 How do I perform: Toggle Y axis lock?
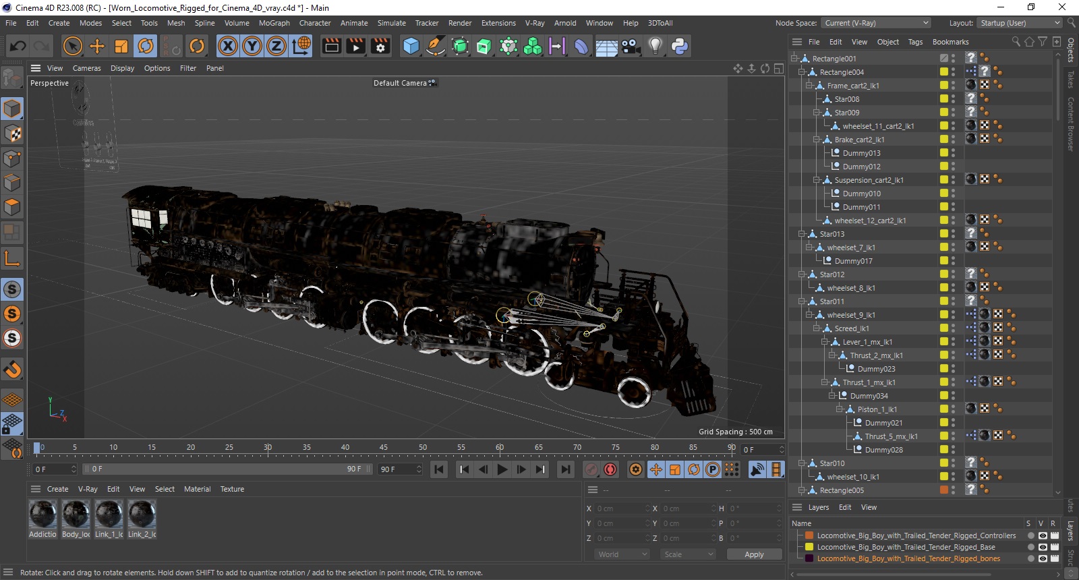pyautogui.click(x=252, y=46)
